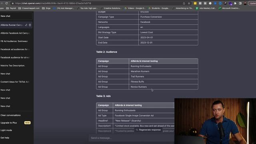The height and width of the screenshot is (144, 256).
Task: Click the Facebook networks cell
Action: pos(168,22)
